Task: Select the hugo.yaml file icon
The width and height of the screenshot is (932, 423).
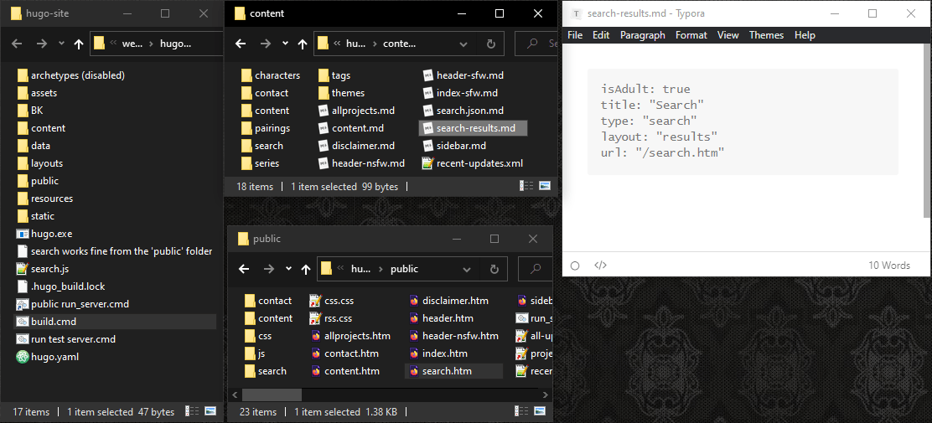Action: (x=23, y=357)
